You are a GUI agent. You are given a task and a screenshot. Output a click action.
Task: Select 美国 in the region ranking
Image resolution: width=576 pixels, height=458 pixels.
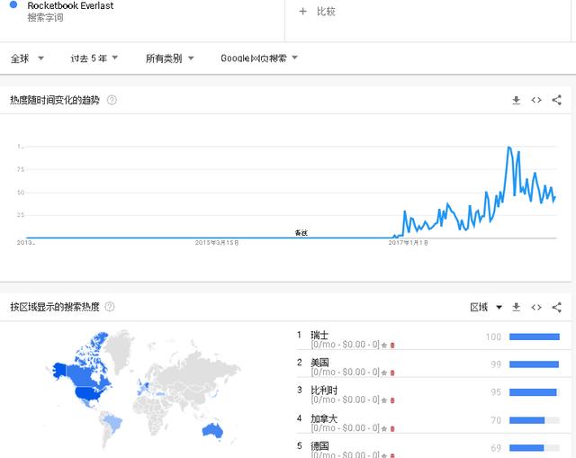(319, 363)
